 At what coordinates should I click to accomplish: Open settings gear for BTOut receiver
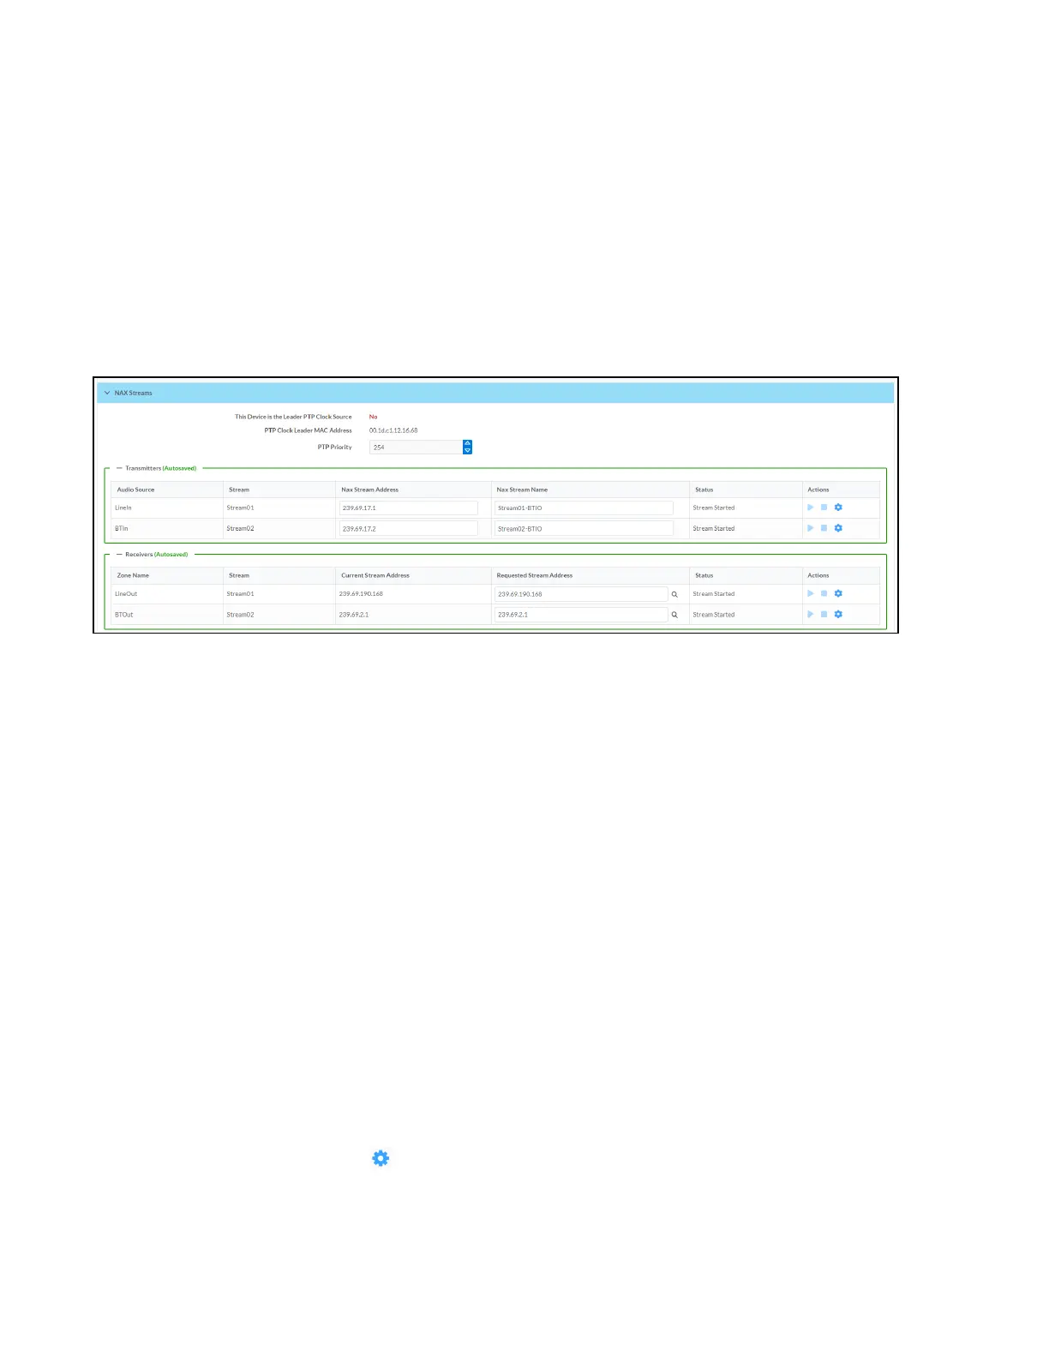click(x=838, y=614)
